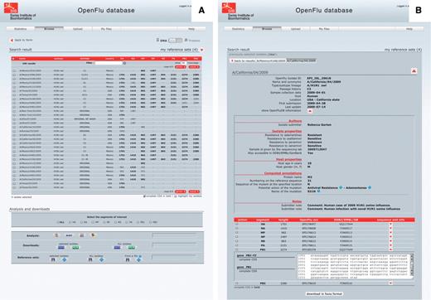
Task: Click green download icon under selected isolates
Action: (x=75, y=248)
